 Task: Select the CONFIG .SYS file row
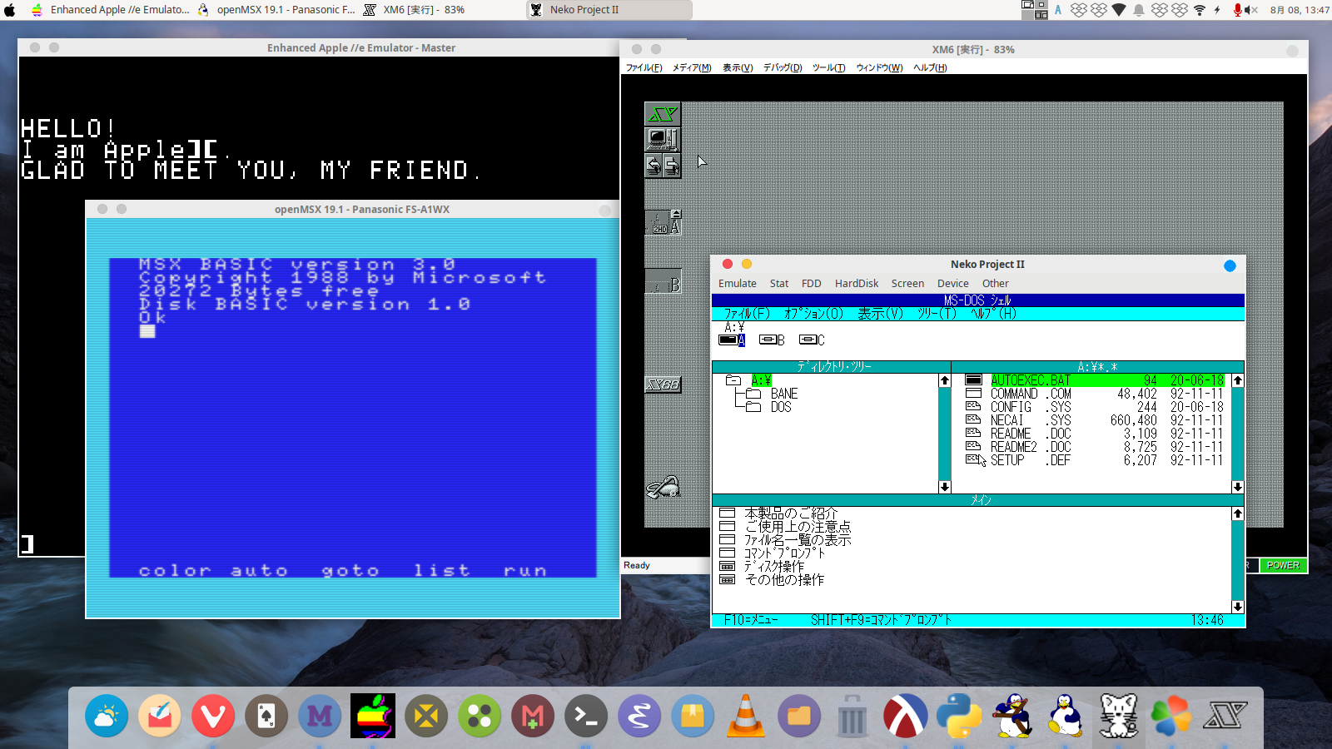pyautogui.click(x=1095, y=407)
